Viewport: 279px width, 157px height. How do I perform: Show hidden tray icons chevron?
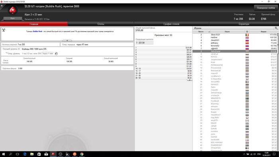point(244,154)
